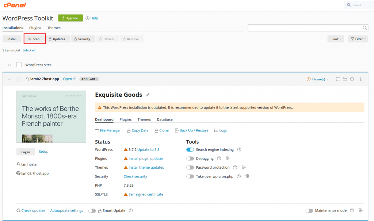Switch to the top Plugins tab
This screenshot has width=374, height=221.
coord(35,28)
